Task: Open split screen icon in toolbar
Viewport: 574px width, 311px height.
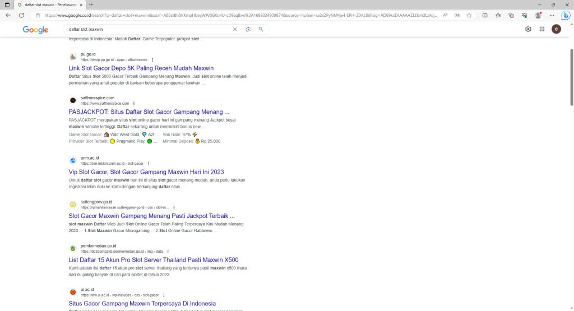Action: pos(485,15)
